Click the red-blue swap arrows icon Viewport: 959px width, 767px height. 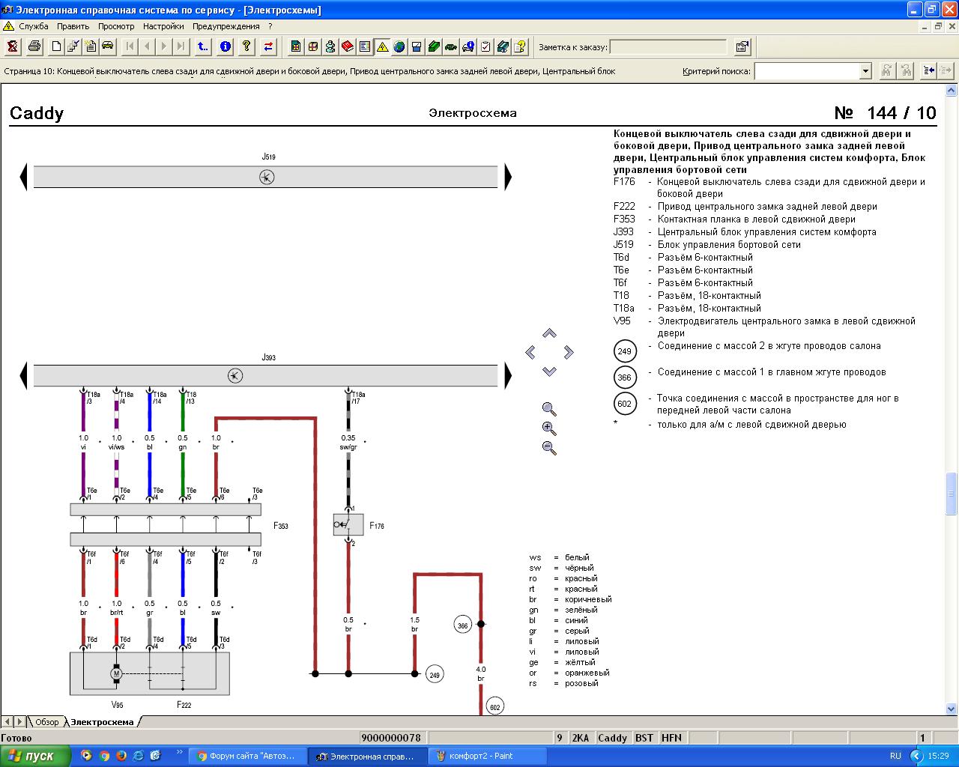point(268,46)
